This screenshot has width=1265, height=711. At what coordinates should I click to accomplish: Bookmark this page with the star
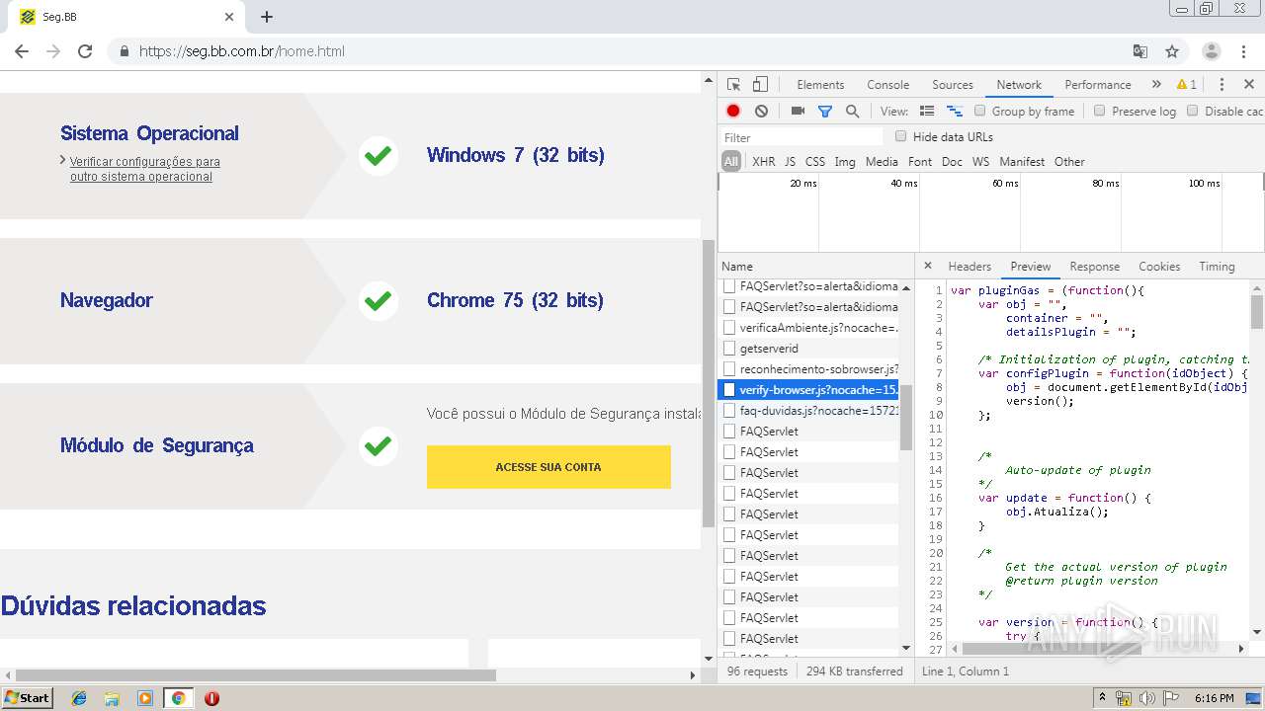1172,51
